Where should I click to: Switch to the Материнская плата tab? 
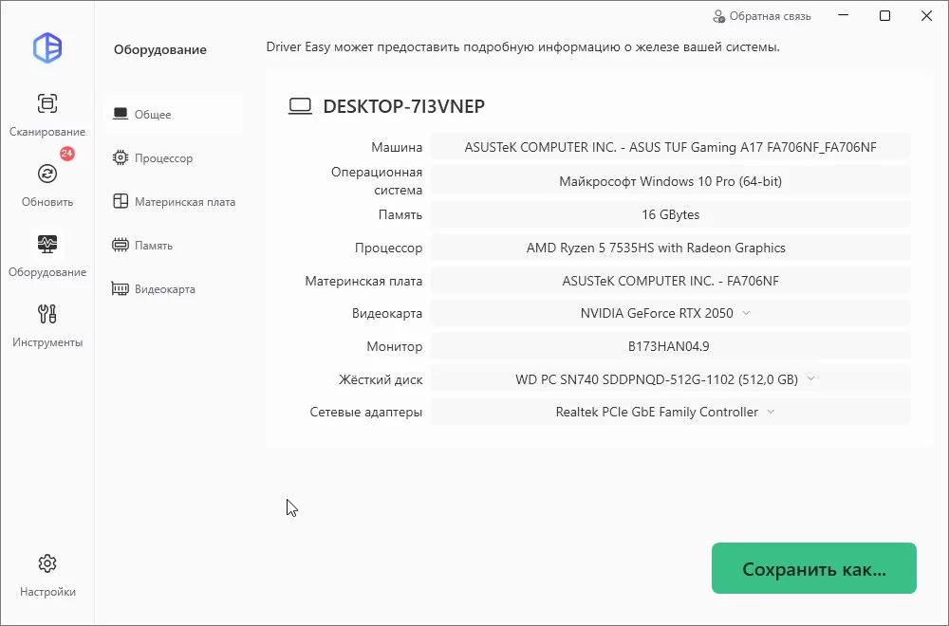[x=175, y=201]
